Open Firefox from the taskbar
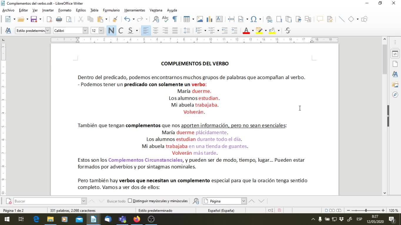This screenshot has height=225, width=401. (x=137, y=219)
